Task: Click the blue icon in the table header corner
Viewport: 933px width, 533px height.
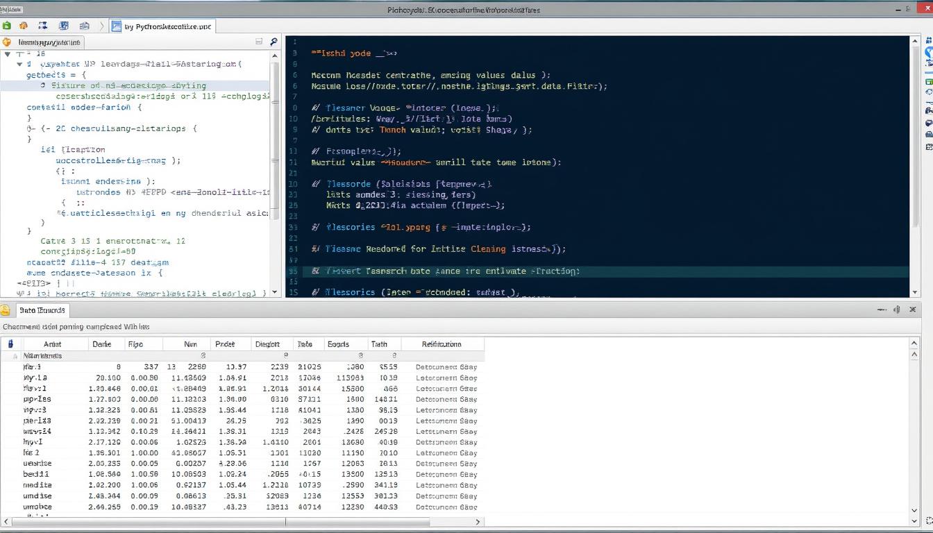Action: (x=10, y=344)
